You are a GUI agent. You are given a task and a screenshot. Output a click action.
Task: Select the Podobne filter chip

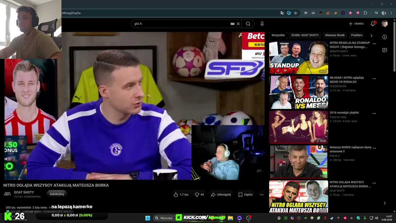pyautogui.click(x=357, y=35)
